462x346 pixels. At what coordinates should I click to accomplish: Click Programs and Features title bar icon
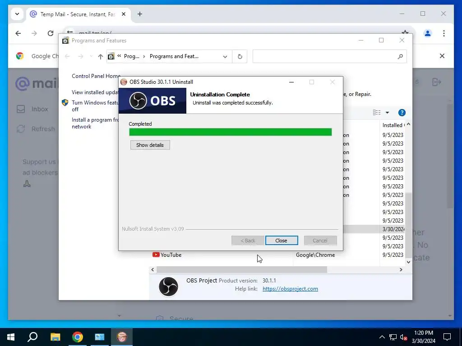pos(65,40)
